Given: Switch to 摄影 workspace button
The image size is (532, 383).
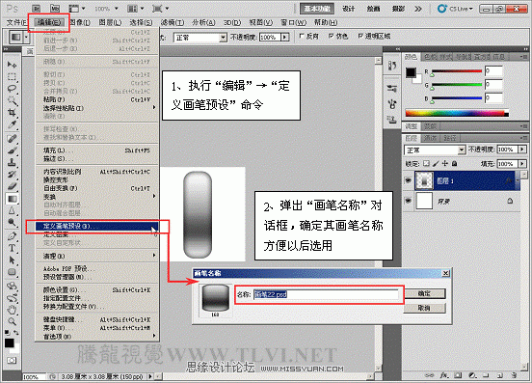Looking at the screenshot, I should click(x=398, y=9).
